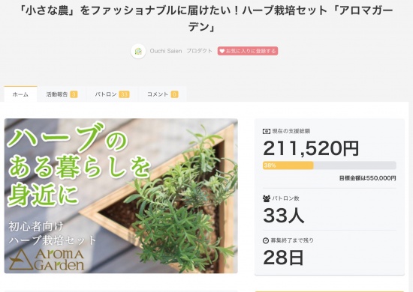The height and width of the screenshot is (292, 413).
Task: Open the コメント tab
Action: [162, 94]
